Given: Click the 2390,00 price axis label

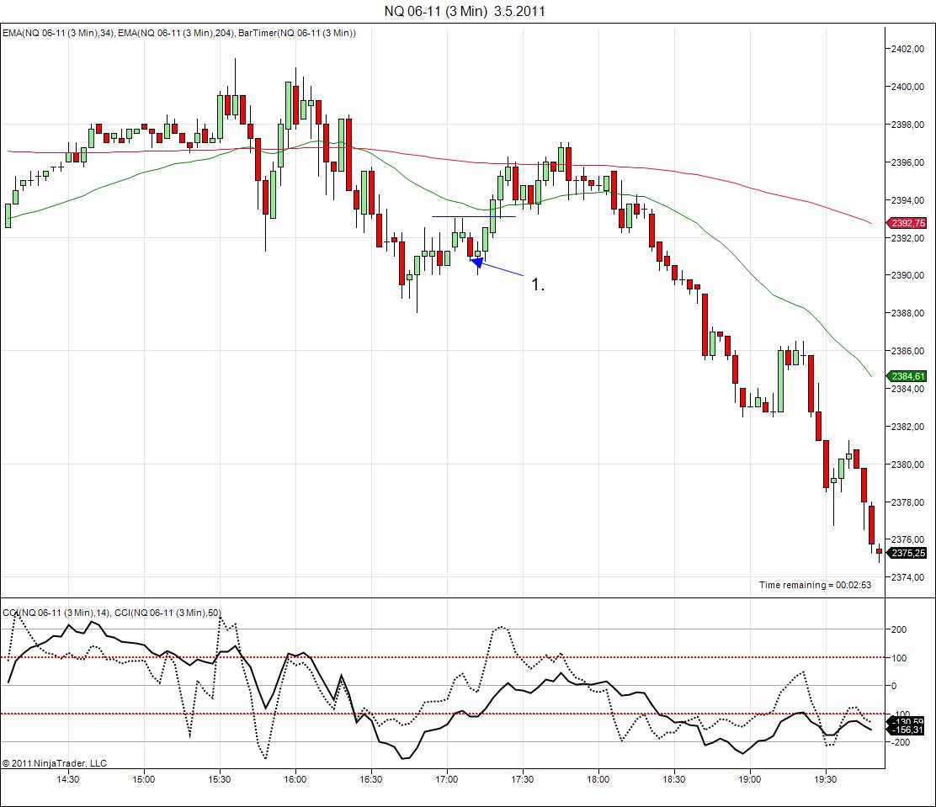Looking at the screenshot, I should pyautogui.click(x=908, y=276).
